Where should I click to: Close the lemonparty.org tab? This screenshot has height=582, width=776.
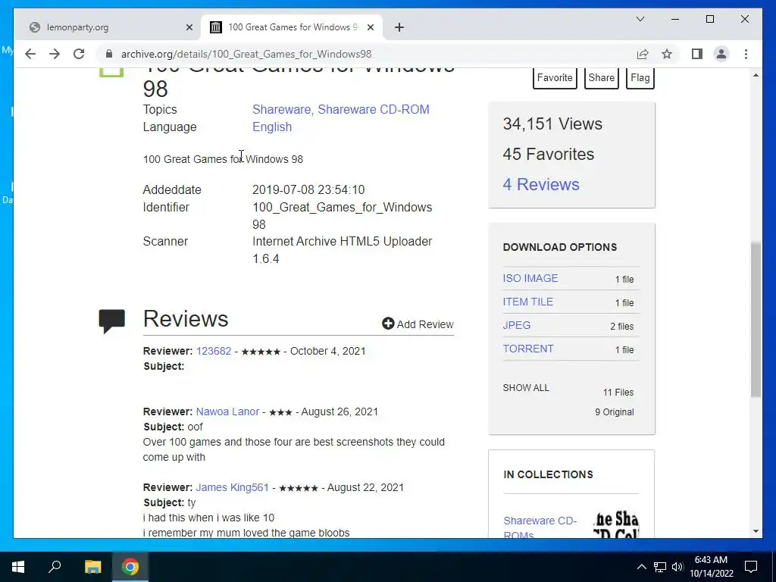coord(189,27)
